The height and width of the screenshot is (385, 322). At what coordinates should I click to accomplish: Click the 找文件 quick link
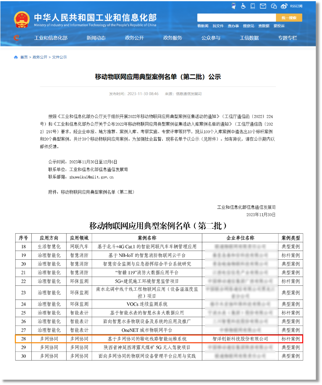coord(218,26)
